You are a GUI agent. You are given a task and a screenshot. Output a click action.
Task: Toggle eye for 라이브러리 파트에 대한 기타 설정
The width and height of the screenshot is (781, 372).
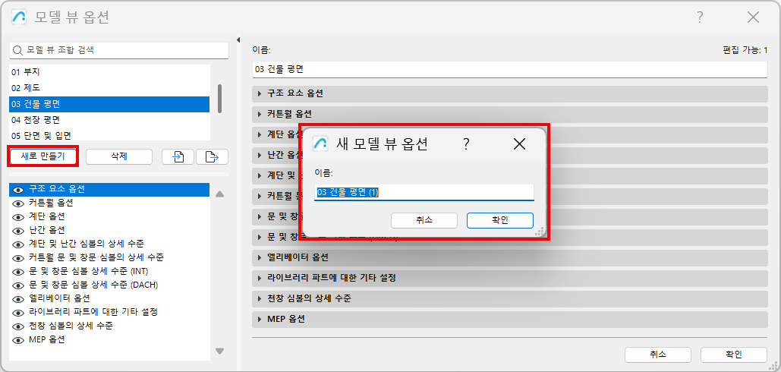[18, 313]
